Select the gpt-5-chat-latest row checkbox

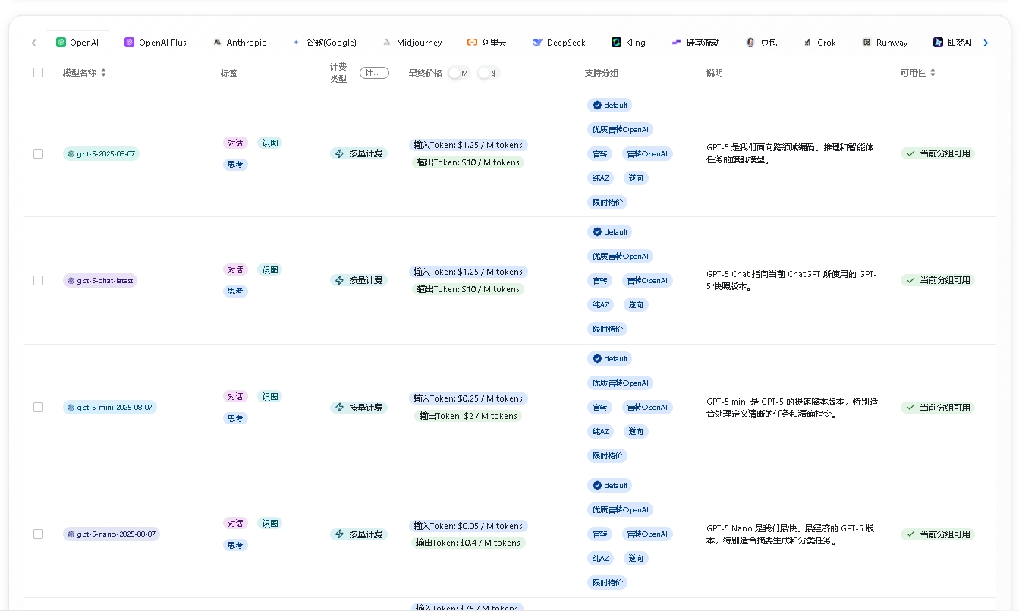(x=39, y=280)
